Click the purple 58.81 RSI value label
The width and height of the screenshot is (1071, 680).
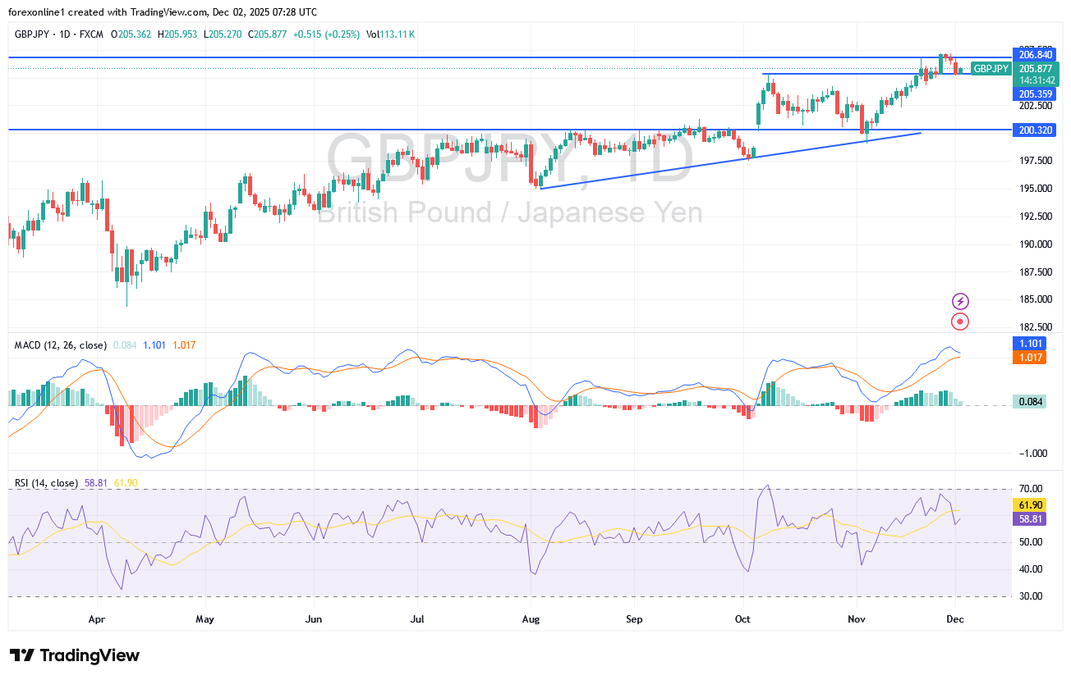tap(1030, 518)
